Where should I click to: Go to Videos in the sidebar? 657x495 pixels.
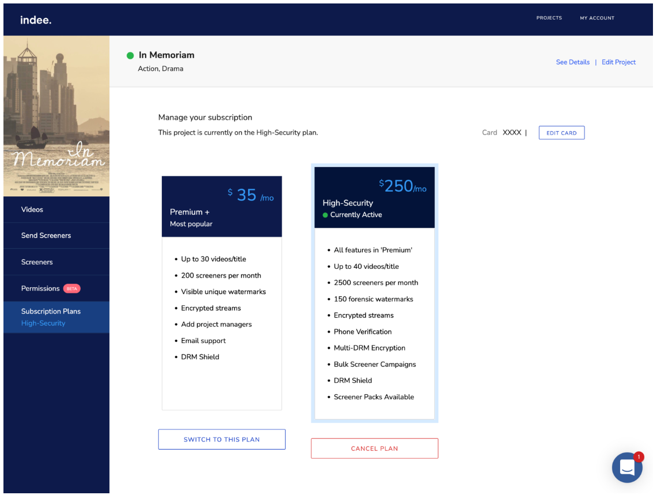(32, 210)
